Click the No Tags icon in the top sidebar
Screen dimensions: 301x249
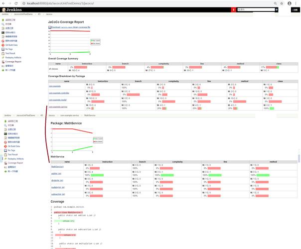[3, 49]
